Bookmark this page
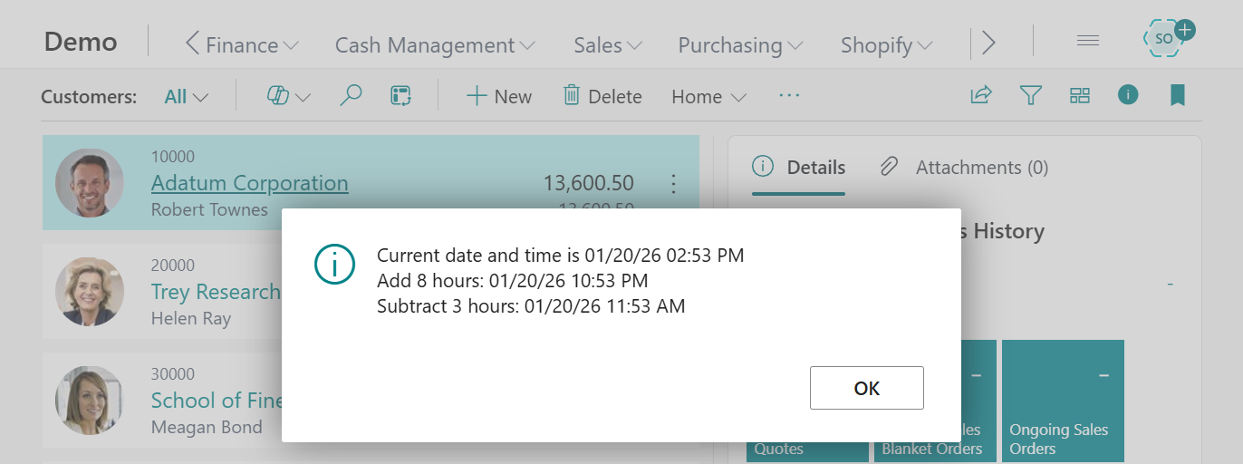1243x464 pixels. (x=1178, y=95)
